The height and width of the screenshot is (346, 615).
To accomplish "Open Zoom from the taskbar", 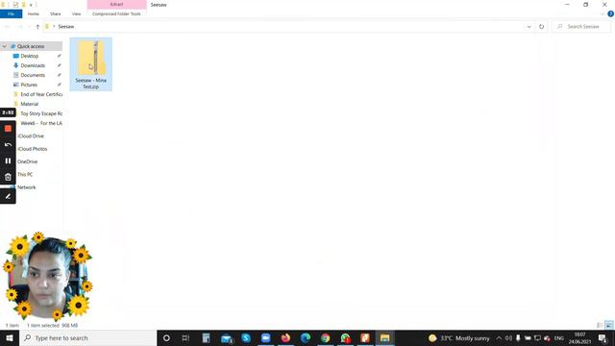I will pos(265,337).
